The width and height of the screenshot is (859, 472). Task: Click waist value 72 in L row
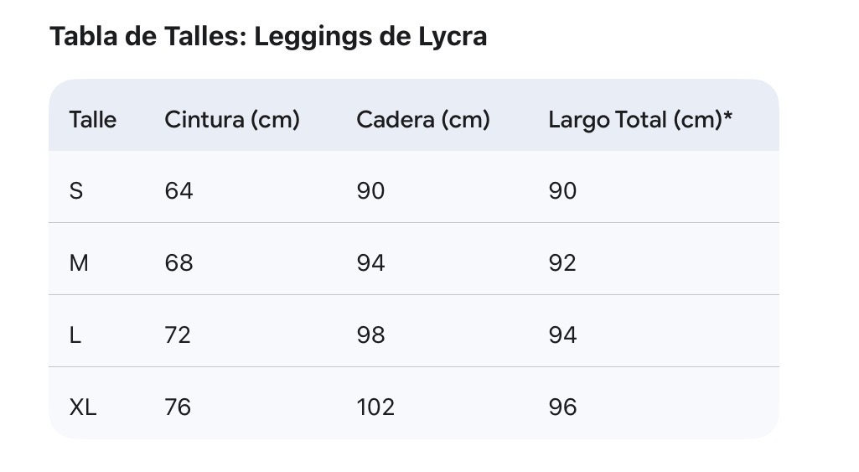coord(178,335)
